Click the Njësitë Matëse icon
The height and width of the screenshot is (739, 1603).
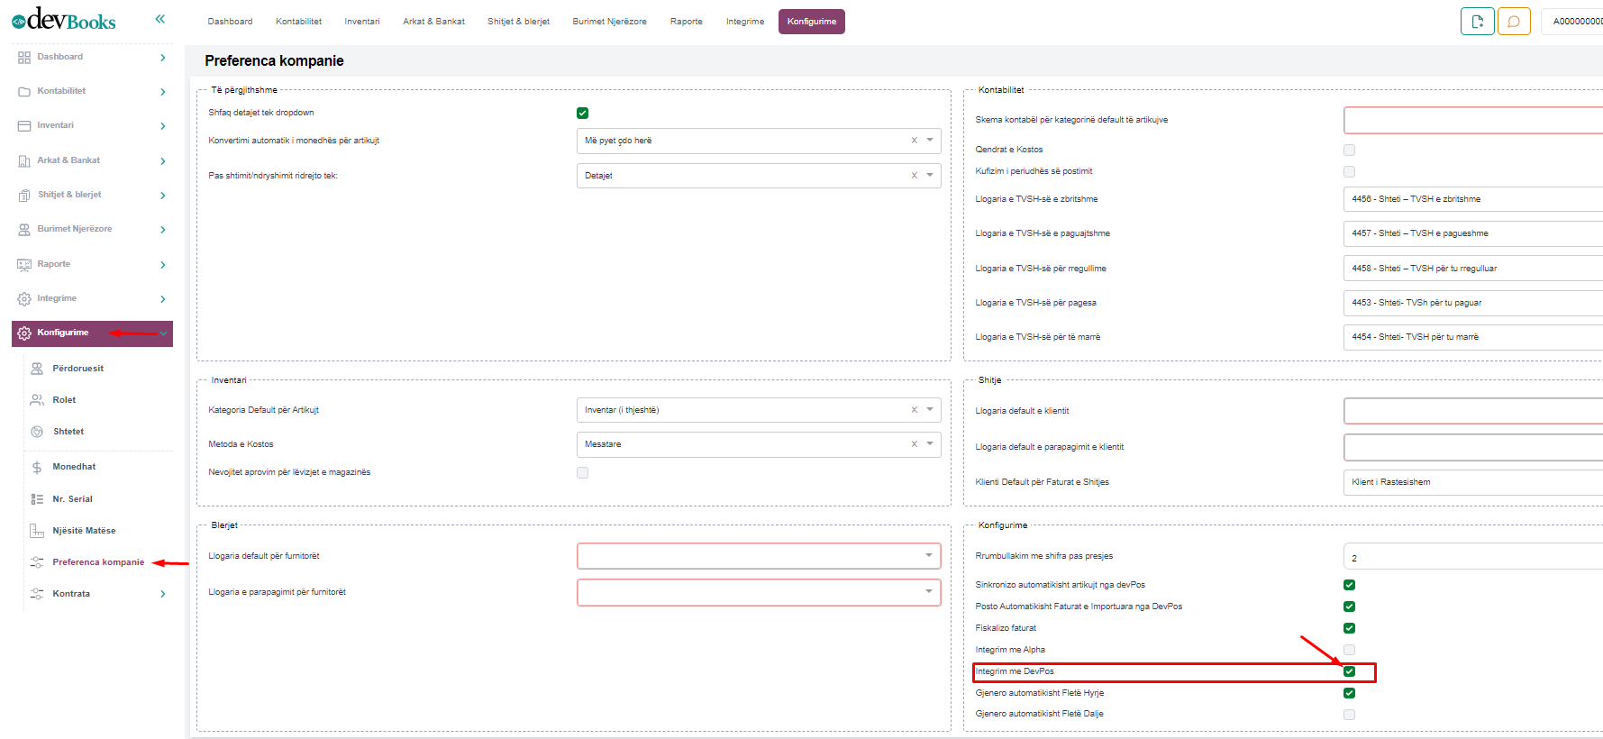(37, 531)
